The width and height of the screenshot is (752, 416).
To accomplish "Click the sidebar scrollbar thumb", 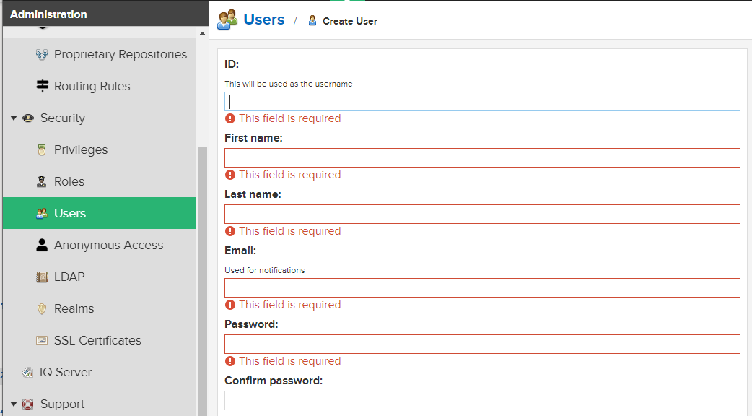I will coord(202,281).
